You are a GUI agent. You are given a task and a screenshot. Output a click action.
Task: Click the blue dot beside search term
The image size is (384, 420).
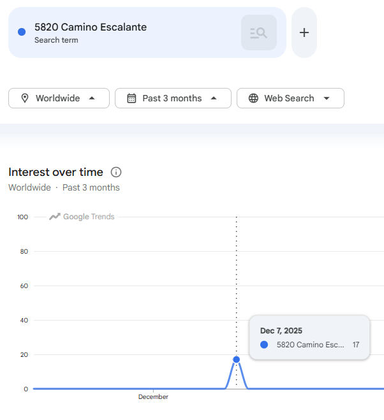pos(22,32)
